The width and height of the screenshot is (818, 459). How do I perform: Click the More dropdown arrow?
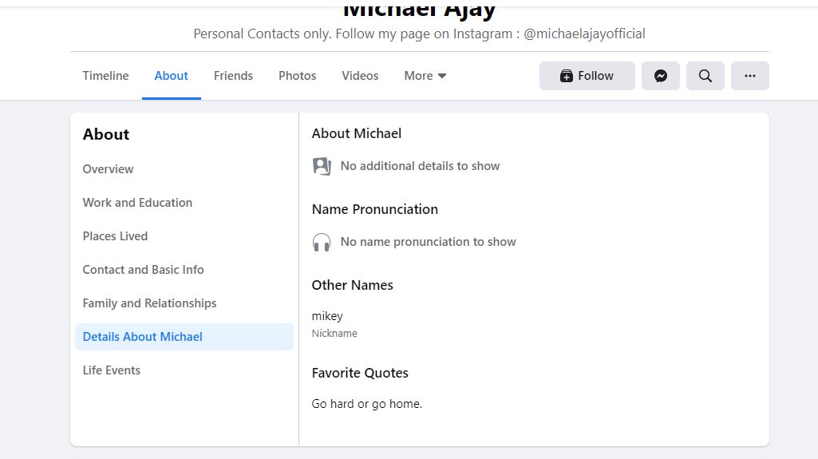(442, 76)
